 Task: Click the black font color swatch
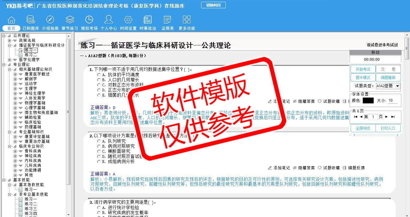tap(368, 101)
